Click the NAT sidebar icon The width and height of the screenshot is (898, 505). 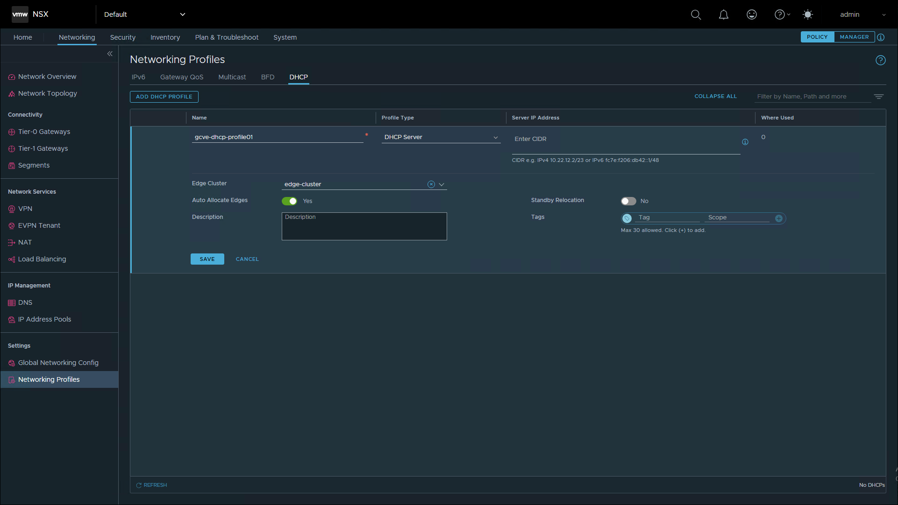12,243
